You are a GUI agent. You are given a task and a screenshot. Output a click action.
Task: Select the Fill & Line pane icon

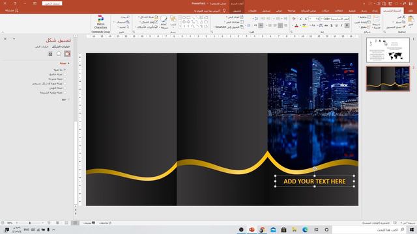coord(67,54)
